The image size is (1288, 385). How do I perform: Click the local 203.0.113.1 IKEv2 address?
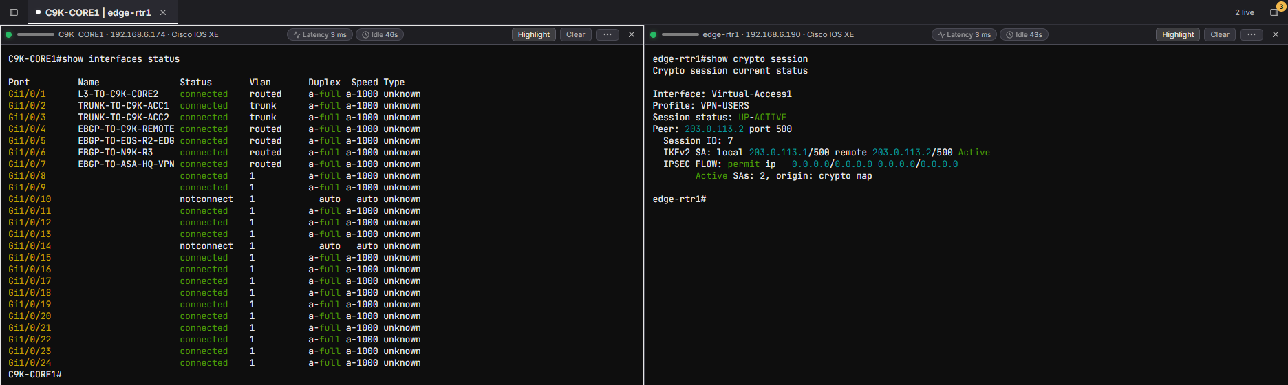(x=779, y=153)
